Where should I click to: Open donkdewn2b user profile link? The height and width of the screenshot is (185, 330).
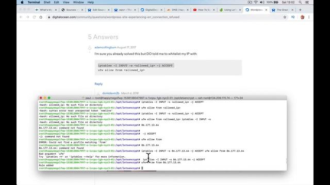(111, 93)
